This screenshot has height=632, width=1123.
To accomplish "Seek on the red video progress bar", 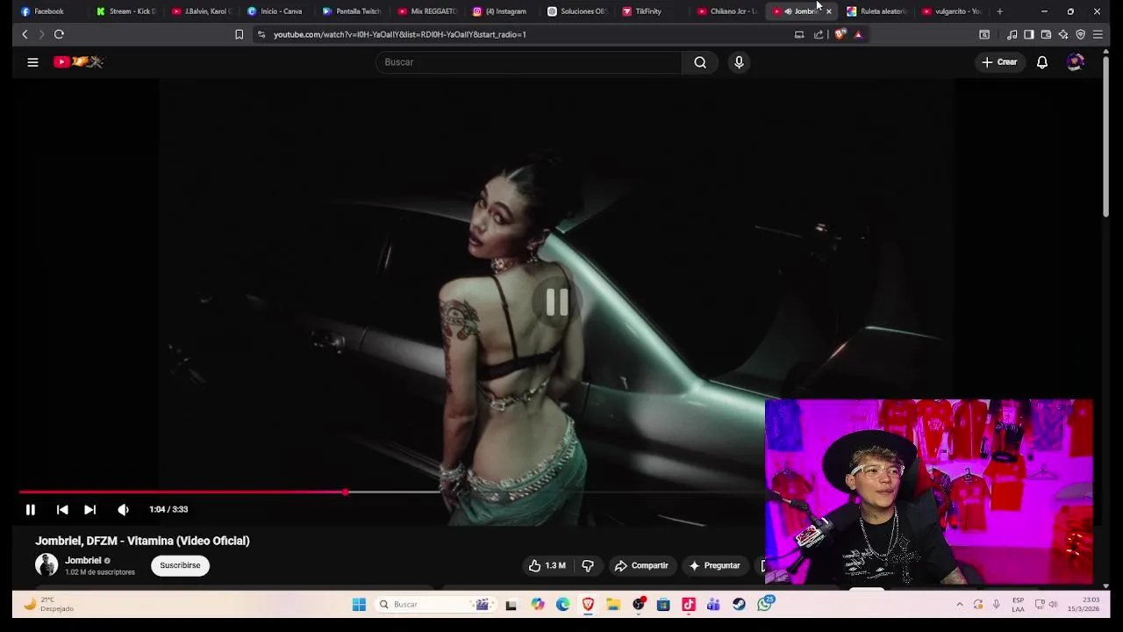I will tap(391, 492).
